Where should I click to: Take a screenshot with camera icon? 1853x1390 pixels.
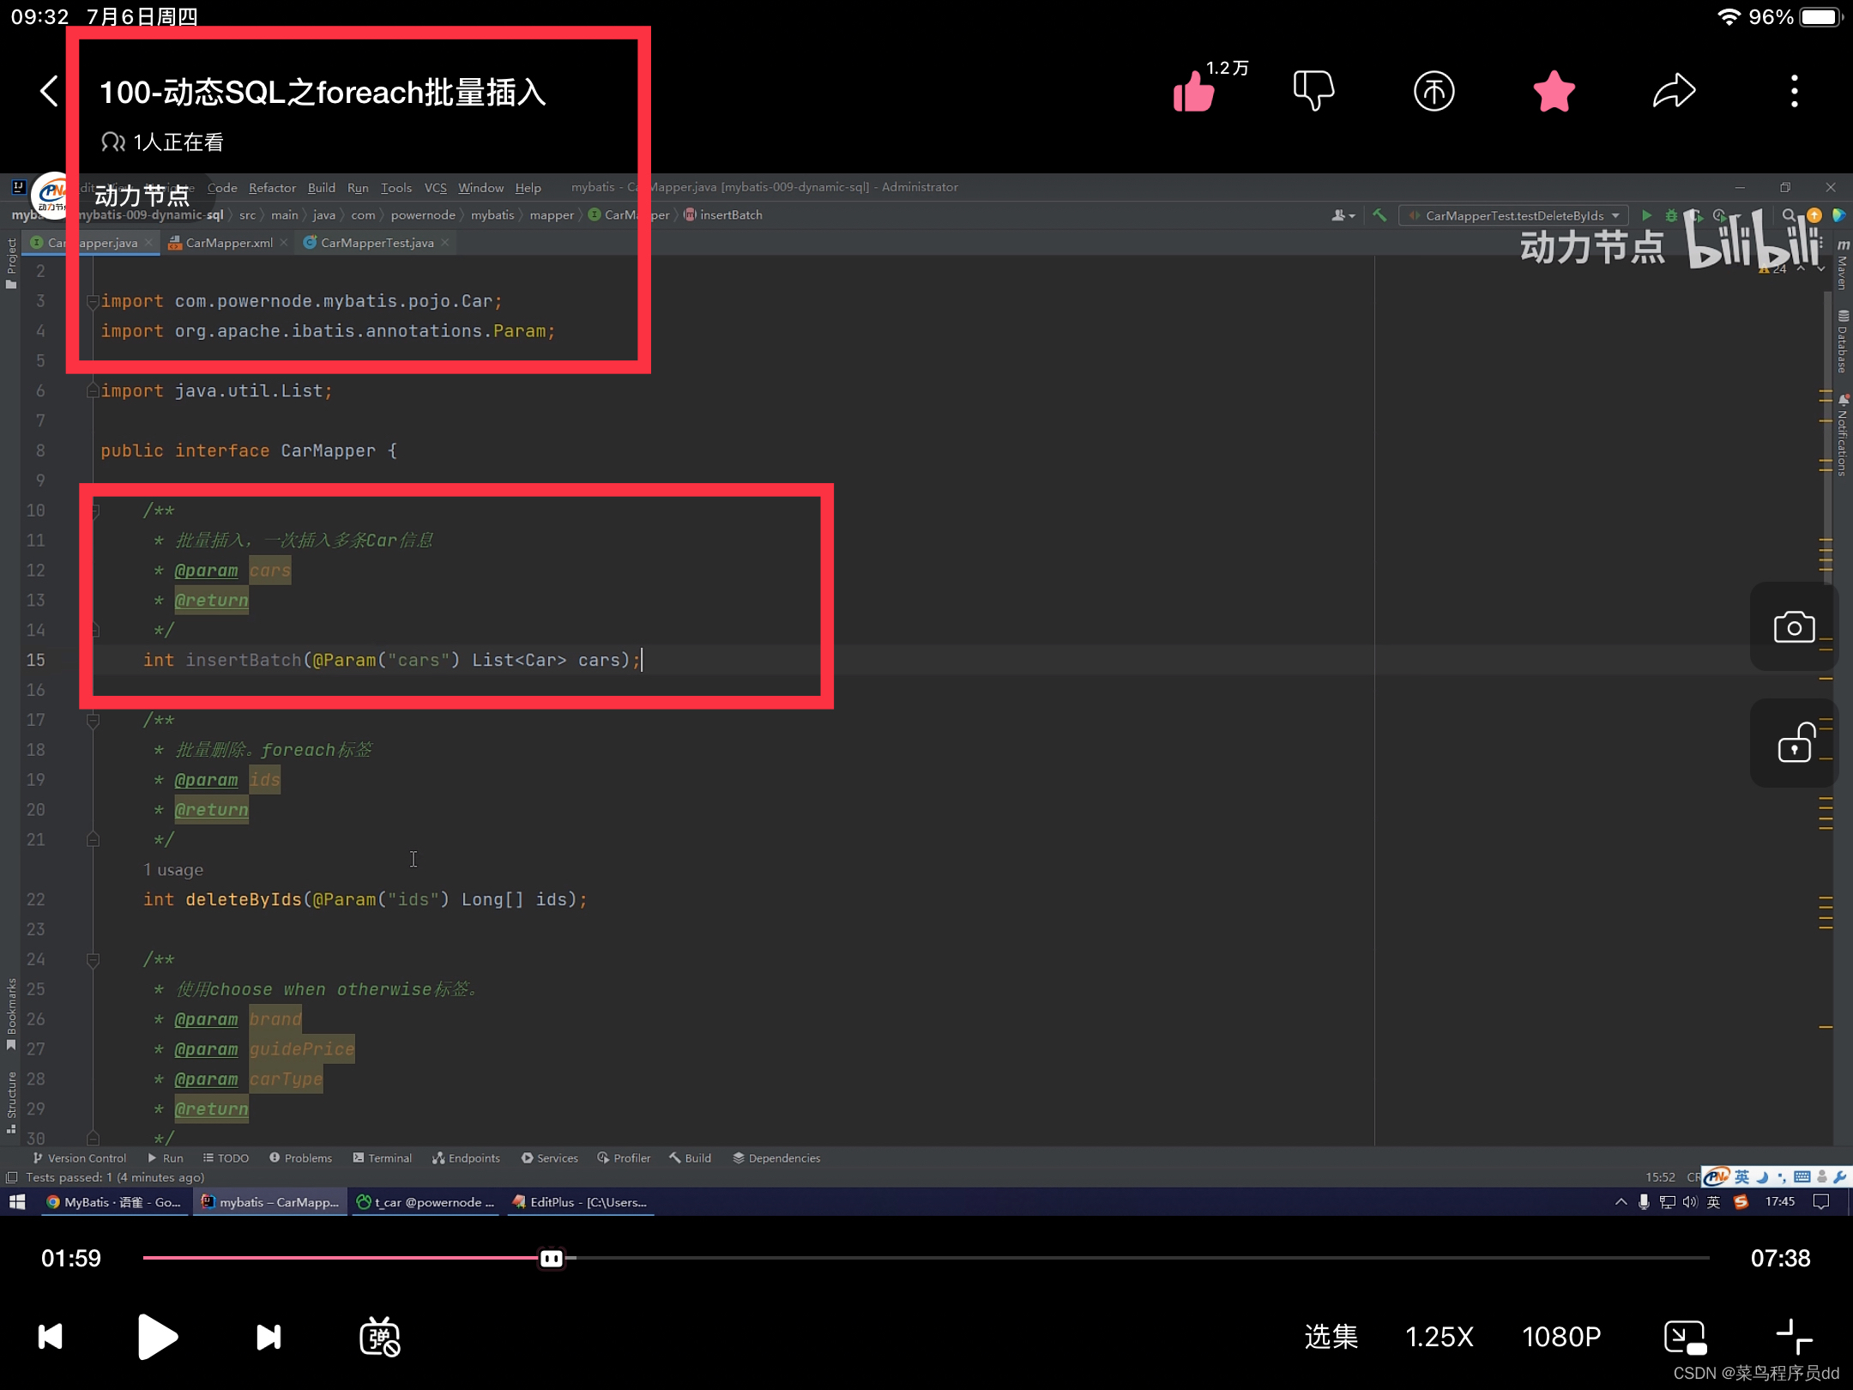click(x=1794, y=627)
